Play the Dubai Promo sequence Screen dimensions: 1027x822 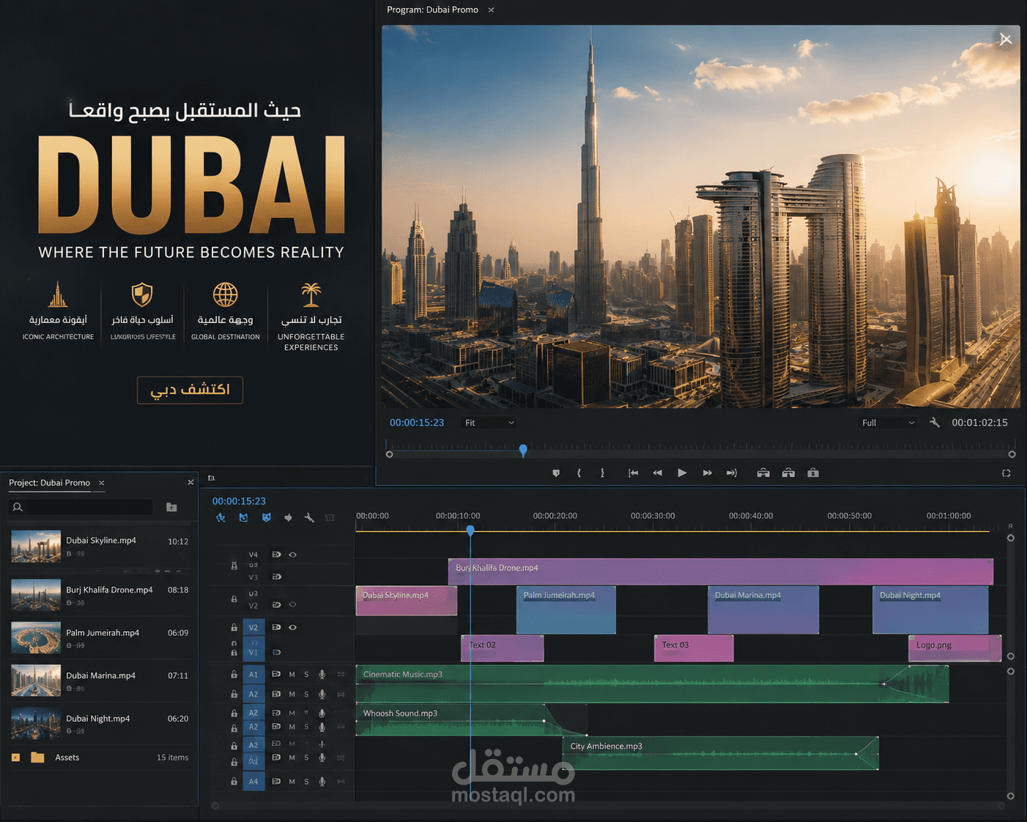(x=682, y=473)
